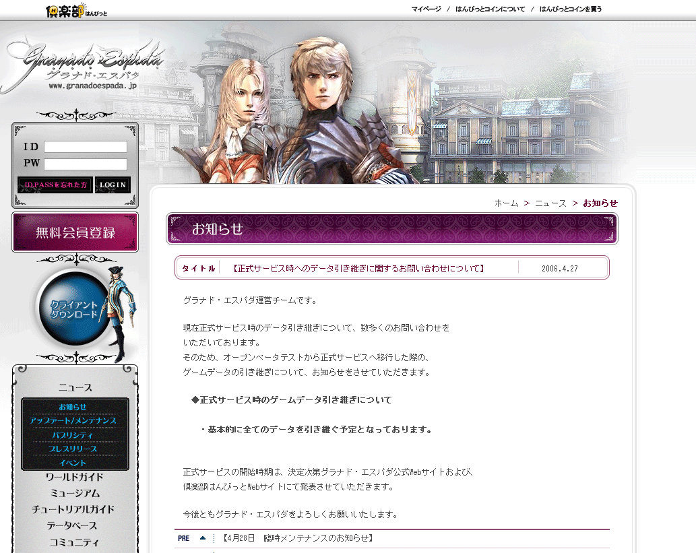Viewport: 696px width, 553px height.
Task: Open はんびっとコインについて link
Action: point(490,9)
